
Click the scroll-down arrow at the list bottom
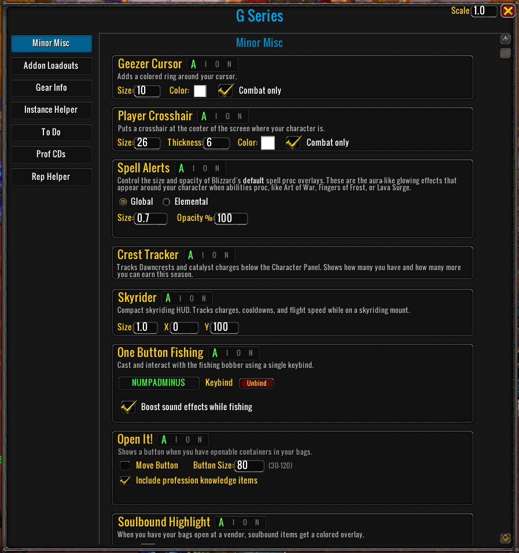tap(505, 538)
